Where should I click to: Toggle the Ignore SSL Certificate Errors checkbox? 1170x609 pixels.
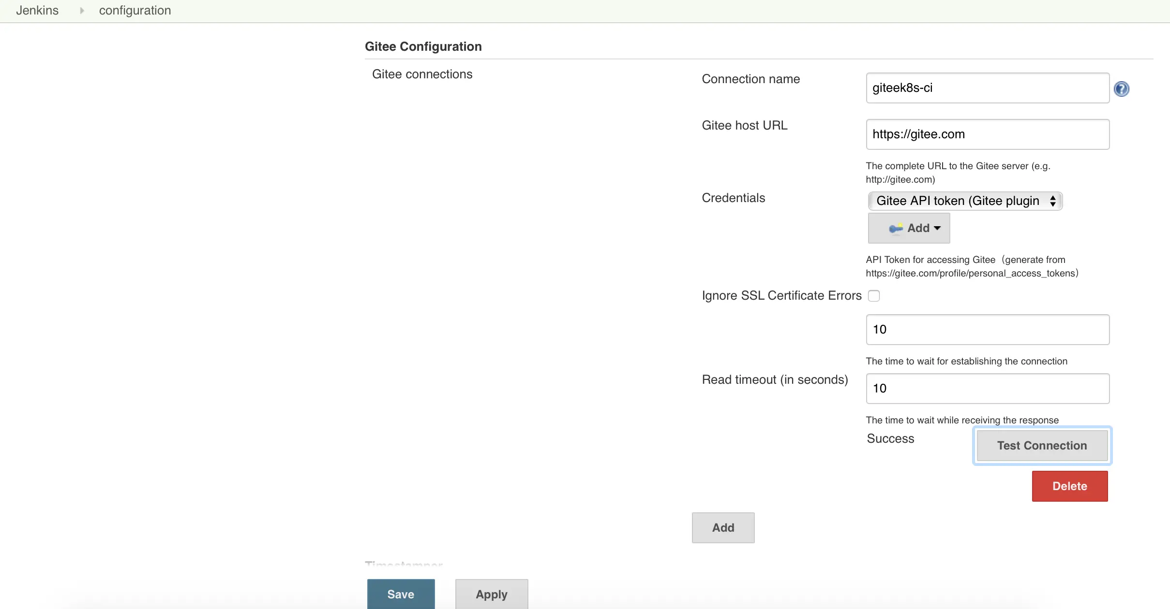pos(874,295)
